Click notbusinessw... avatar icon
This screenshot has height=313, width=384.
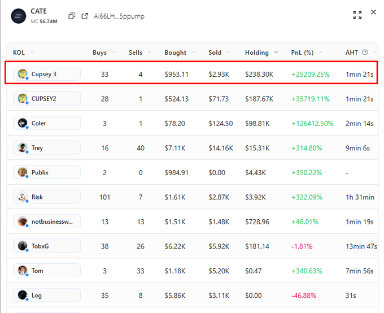23,221
